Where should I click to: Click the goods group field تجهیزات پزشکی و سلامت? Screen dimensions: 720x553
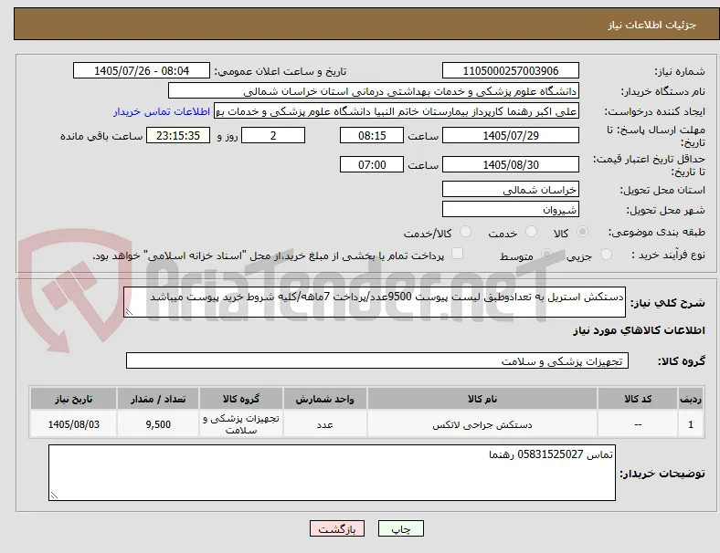[x=377, y=360]
